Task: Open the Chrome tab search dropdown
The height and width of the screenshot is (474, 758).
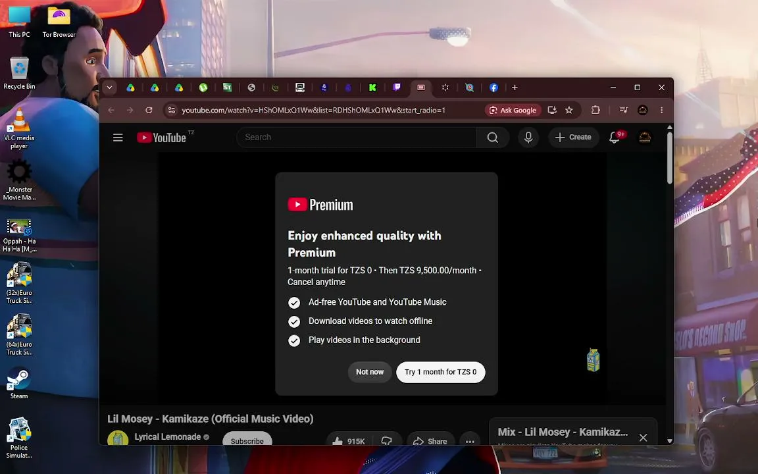Action: point(110,88)
